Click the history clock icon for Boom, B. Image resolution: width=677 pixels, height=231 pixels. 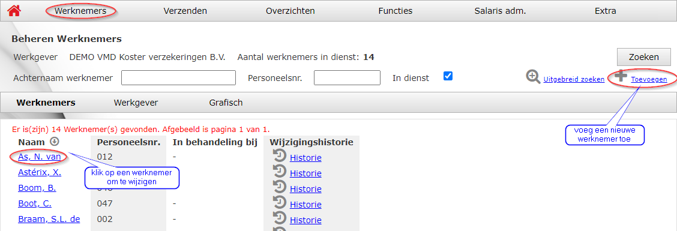[x=280, y=187]
